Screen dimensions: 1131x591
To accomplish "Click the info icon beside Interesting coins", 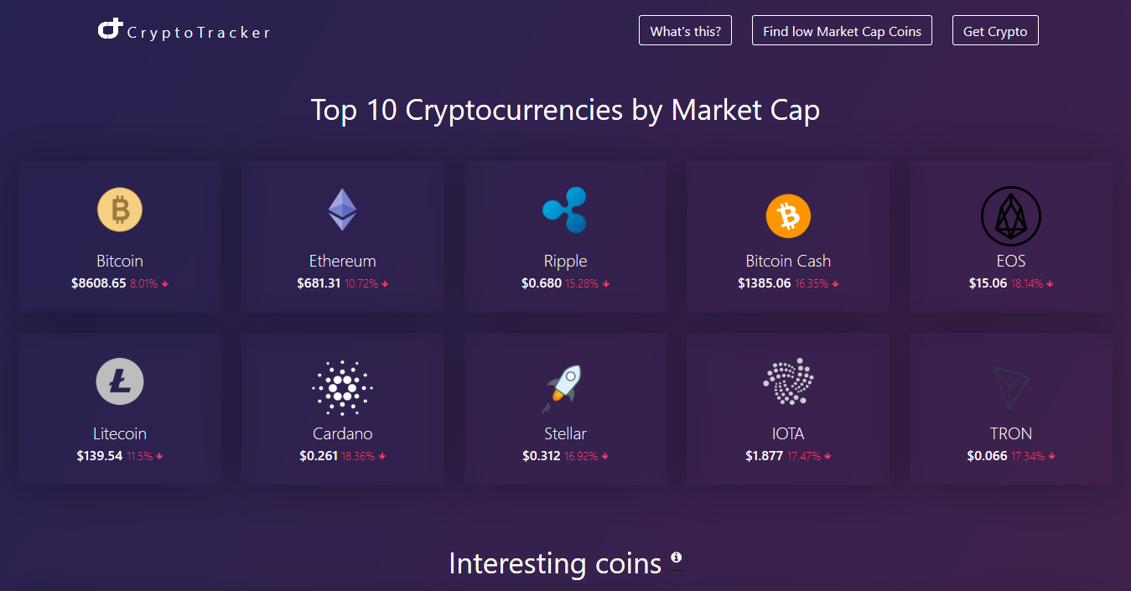I will click(676, 557).
